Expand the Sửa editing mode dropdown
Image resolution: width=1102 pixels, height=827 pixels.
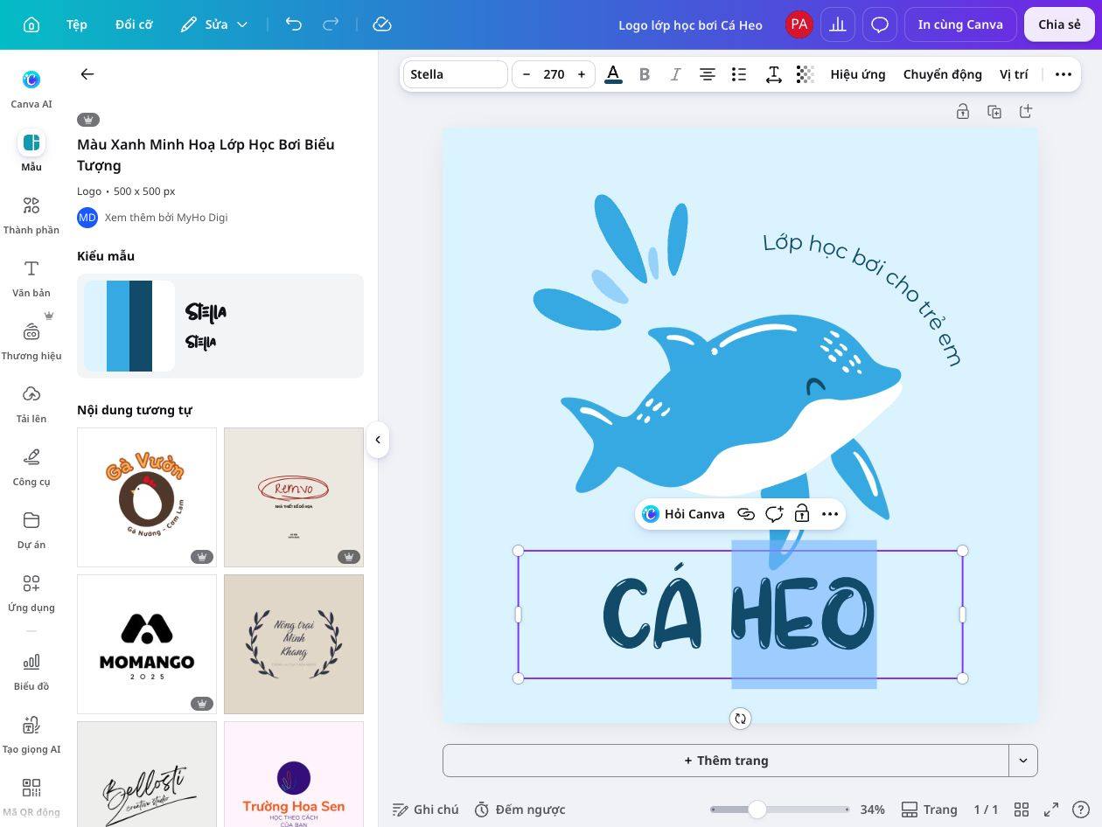tap(214, 24)
